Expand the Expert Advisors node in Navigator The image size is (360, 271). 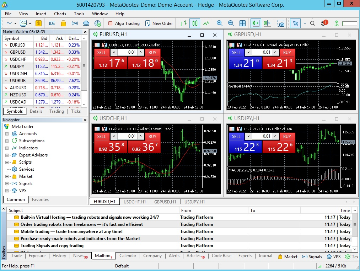pyautogui.click(x=7, y=155)
